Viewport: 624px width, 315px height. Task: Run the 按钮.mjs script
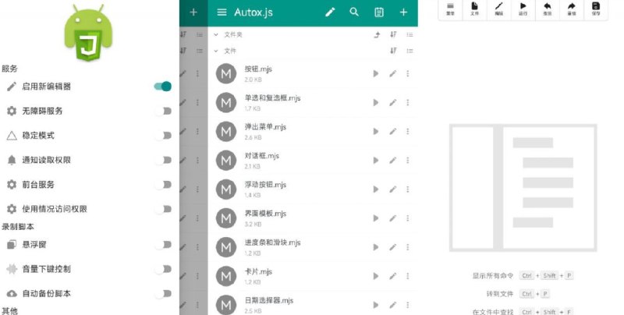(x=375, y=73)
